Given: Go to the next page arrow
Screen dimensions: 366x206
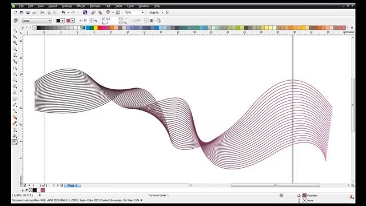Looking at the screenshot, I should click(x=54, y=185).
